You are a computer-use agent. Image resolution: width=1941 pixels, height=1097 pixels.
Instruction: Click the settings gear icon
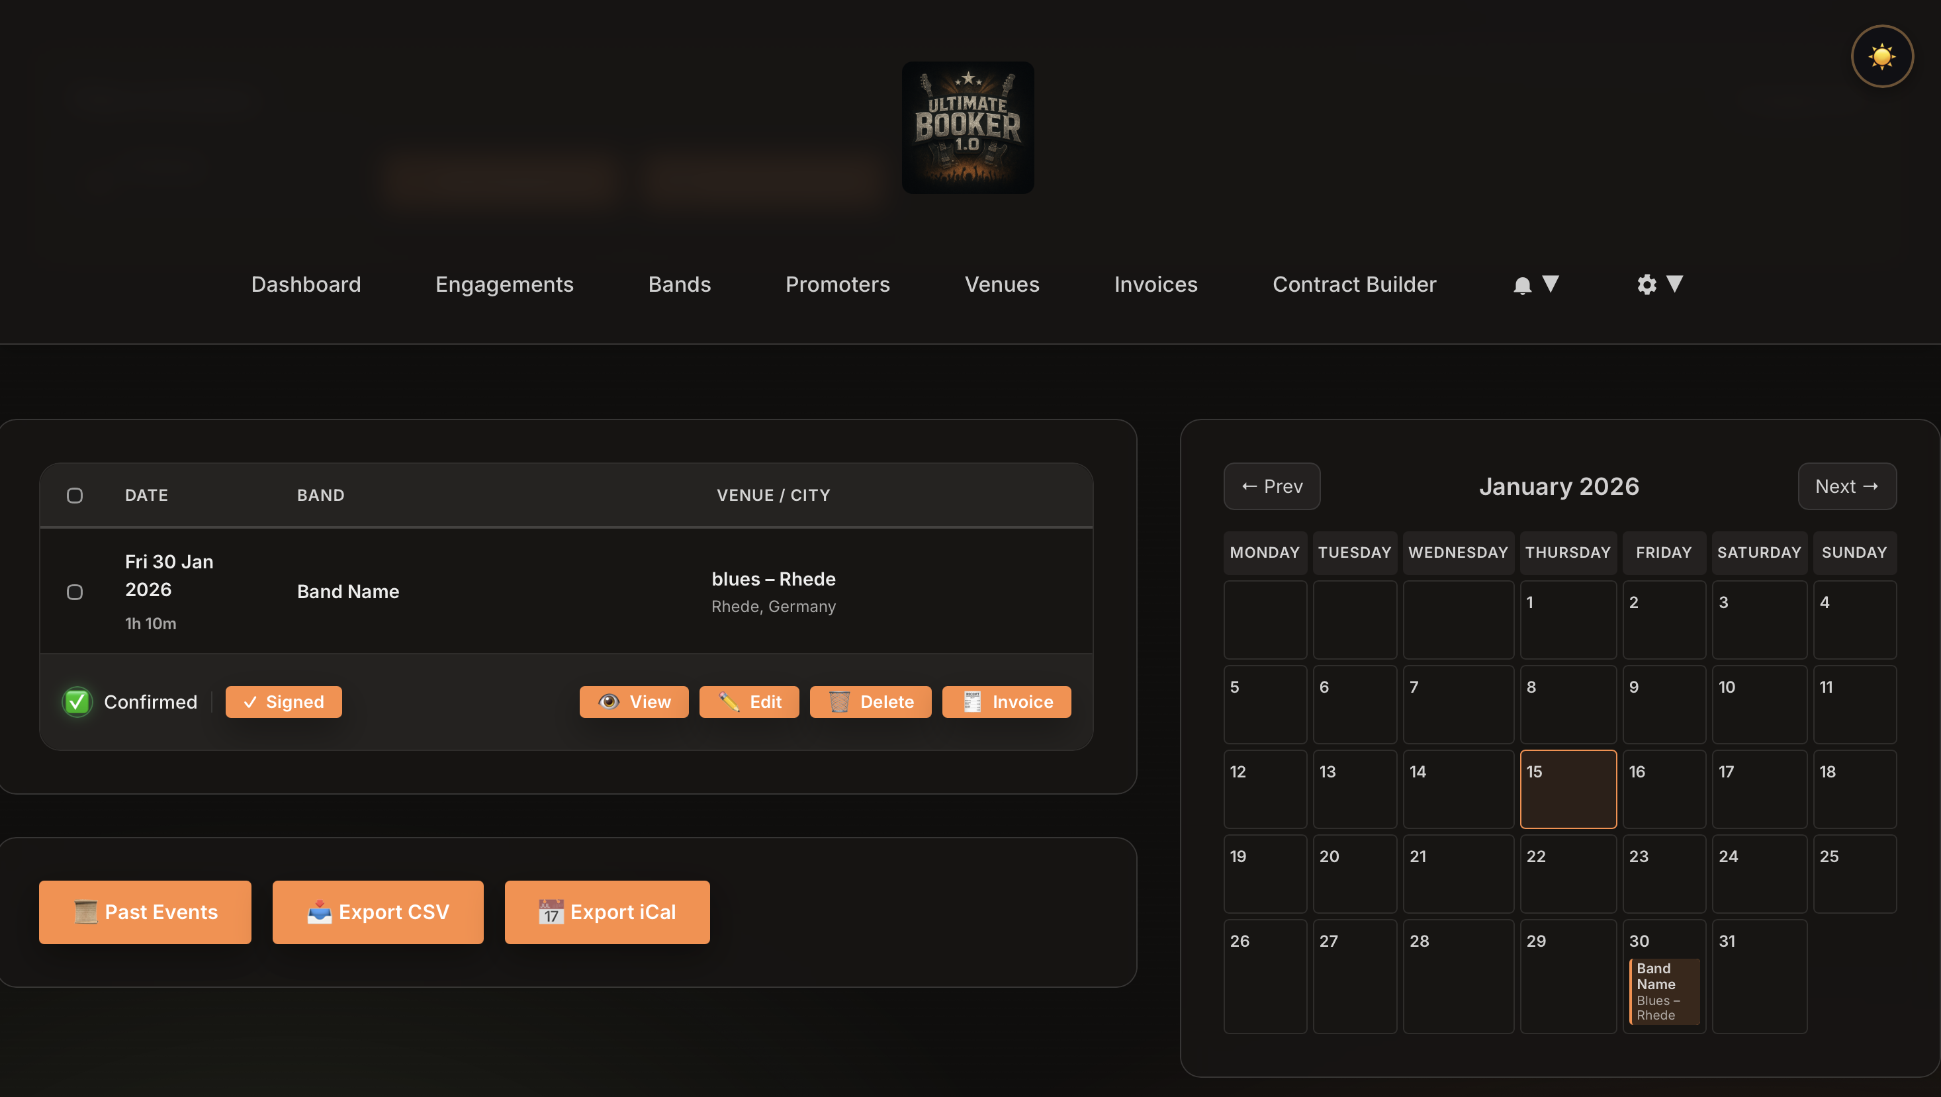(x=1647, y=285)
